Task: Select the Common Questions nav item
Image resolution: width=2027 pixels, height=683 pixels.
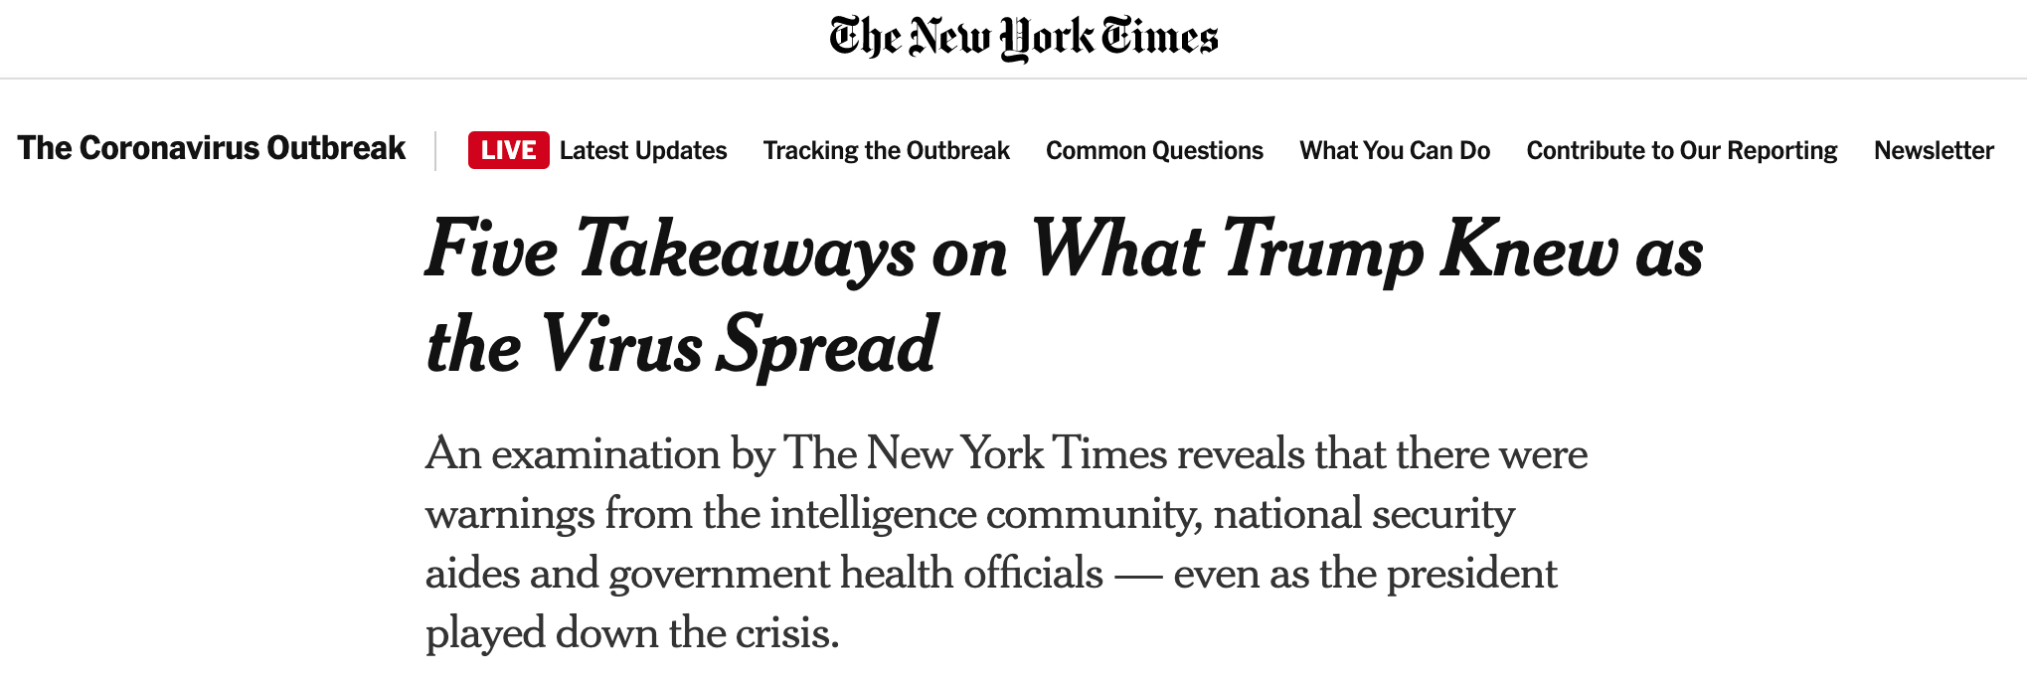Action: point(1154,150)
